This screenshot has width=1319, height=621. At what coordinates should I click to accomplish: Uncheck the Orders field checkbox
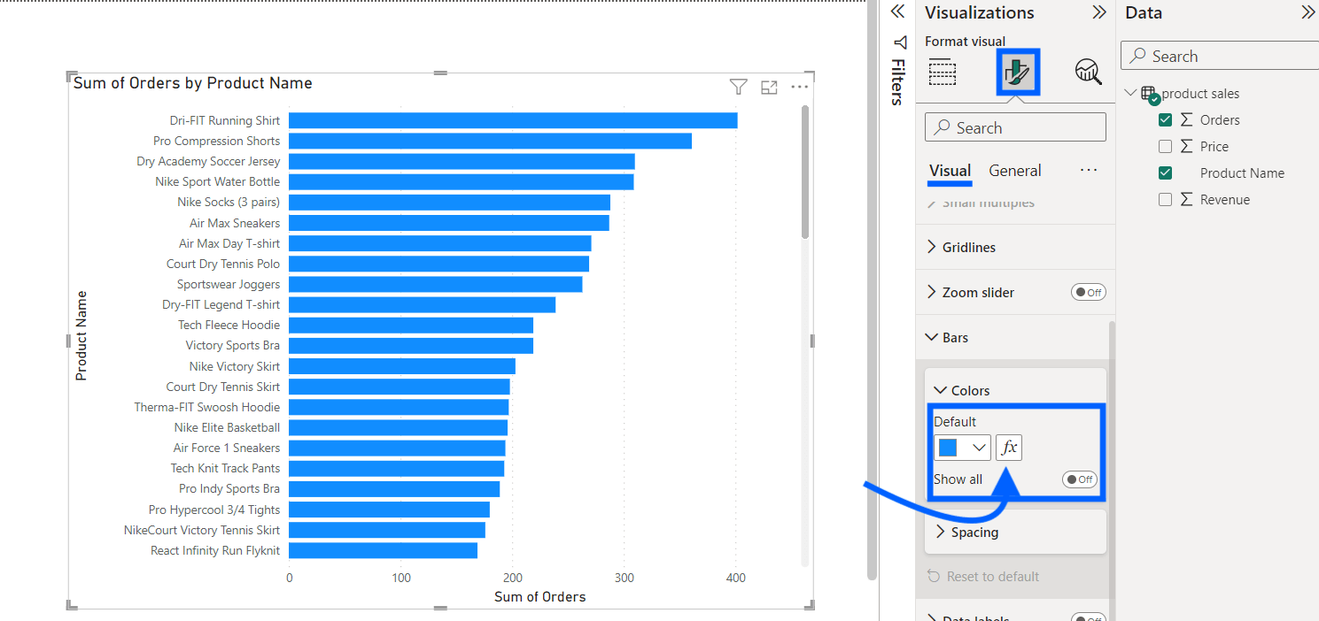[x=1165, y=119]
